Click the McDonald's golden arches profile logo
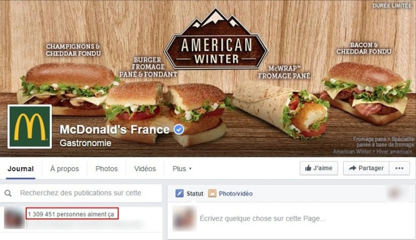Image resolution: width=416 pixels, height=240 pixels. [30, 126]
